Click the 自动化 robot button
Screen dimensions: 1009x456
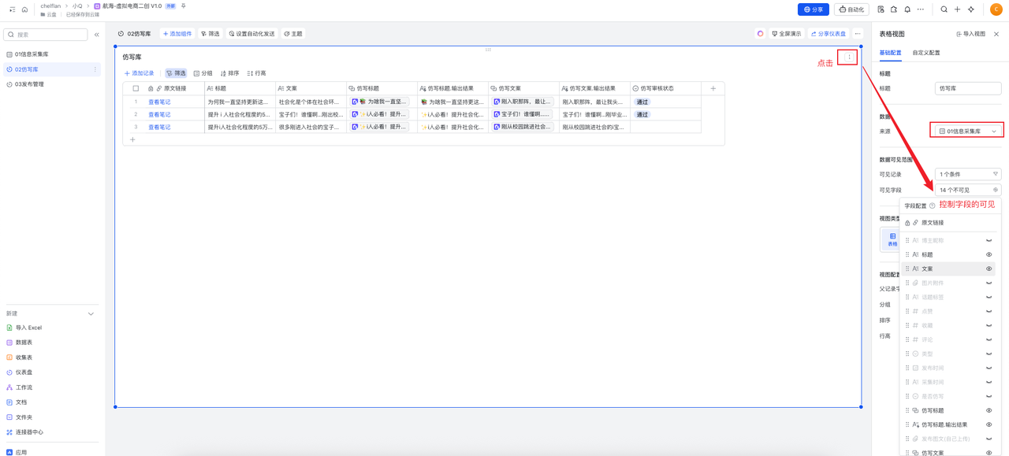pyautogui.click(x=851, y=9)
